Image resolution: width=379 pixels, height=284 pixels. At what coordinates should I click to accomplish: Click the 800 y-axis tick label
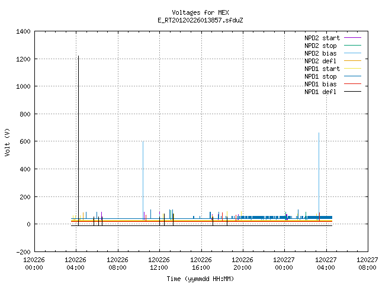point(25,114)
